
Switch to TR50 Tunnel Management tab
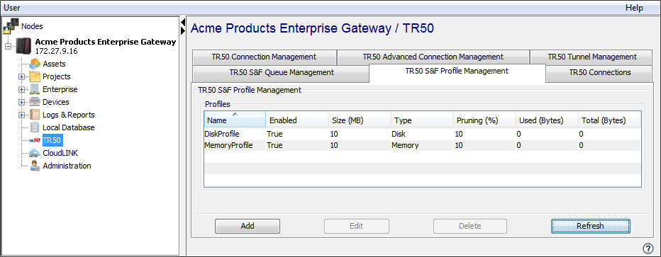592,57
